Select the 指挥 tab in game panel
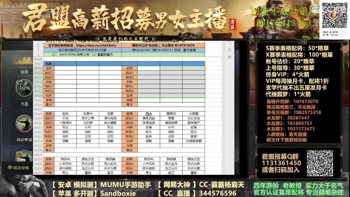 pos(24,72)
